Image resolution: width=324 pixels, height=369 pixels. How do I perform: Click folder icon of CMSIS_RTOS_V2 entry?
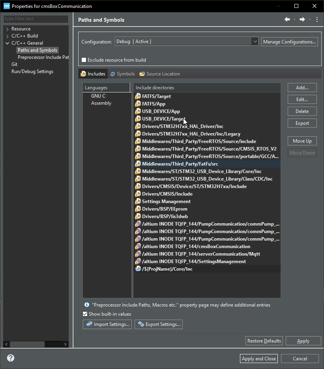138,149
